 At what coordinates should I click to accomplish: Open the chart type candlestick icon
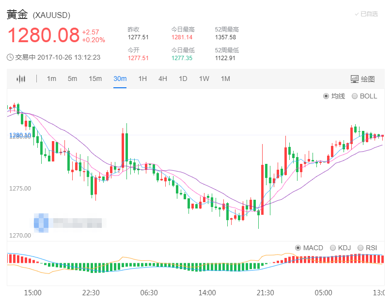click(x=21, y=79)
